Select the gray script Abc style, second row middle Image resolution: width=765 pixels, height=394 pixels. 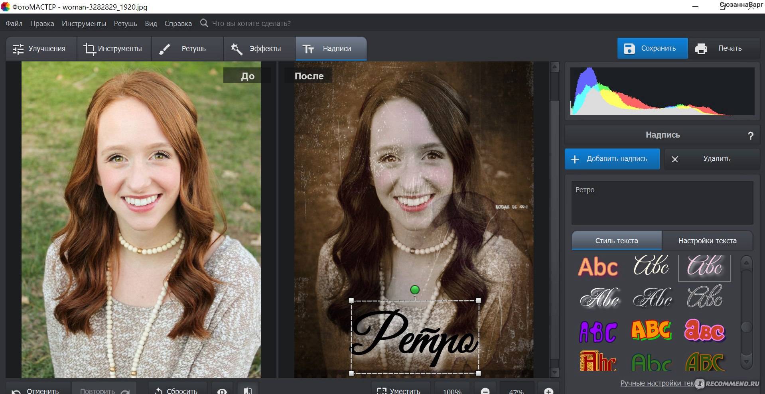[x=652, y=298]
